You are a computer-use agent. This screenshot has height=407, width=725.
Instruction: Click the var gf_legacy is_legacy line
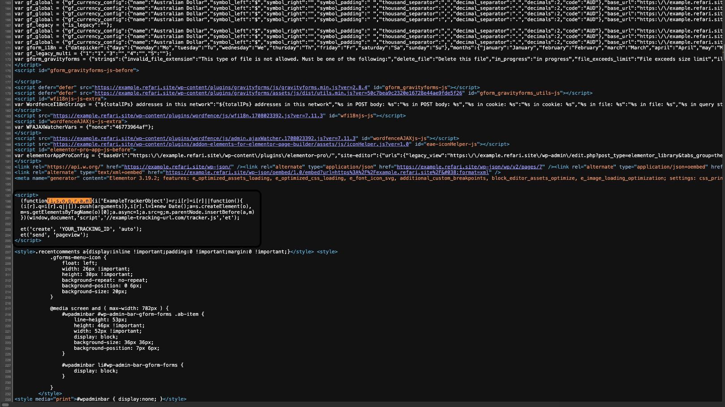[64, 25]
